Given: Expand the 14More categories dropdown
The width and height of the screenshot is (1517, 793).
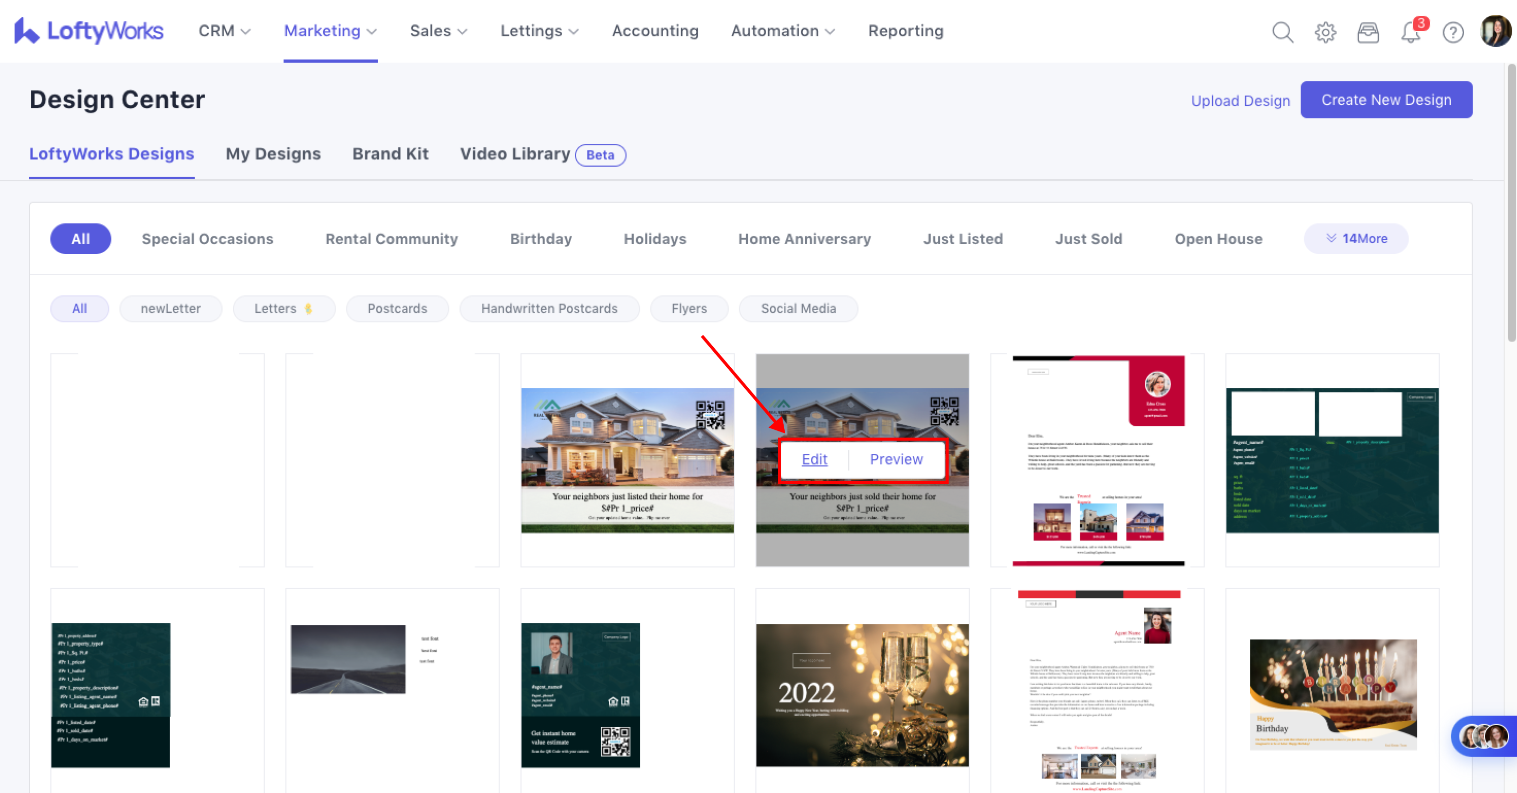Looking at the screenshot, I should click(1356, 238).
